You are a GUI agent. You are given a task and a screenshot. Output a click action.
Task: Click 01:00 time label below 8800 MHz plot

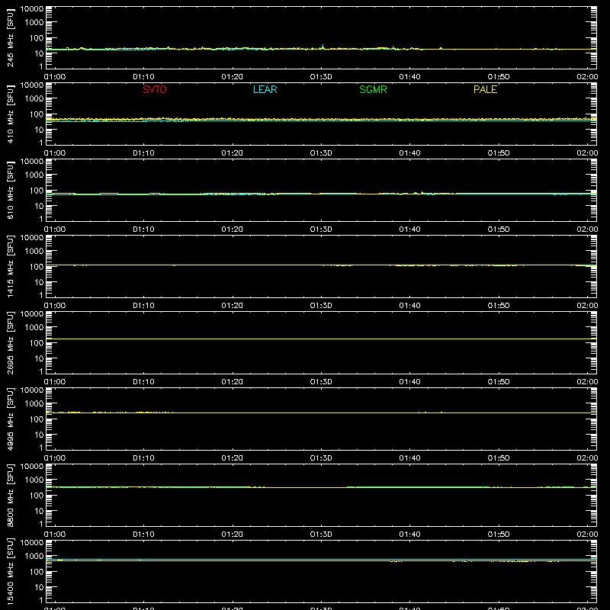click(x=55, y=535)
